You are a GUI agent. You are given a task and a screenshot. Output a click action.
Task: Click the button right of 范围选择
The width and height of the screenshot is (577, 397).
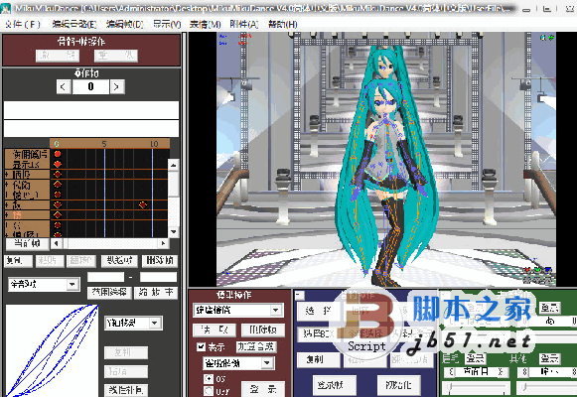pyautogui.click(x=156, y=293)
